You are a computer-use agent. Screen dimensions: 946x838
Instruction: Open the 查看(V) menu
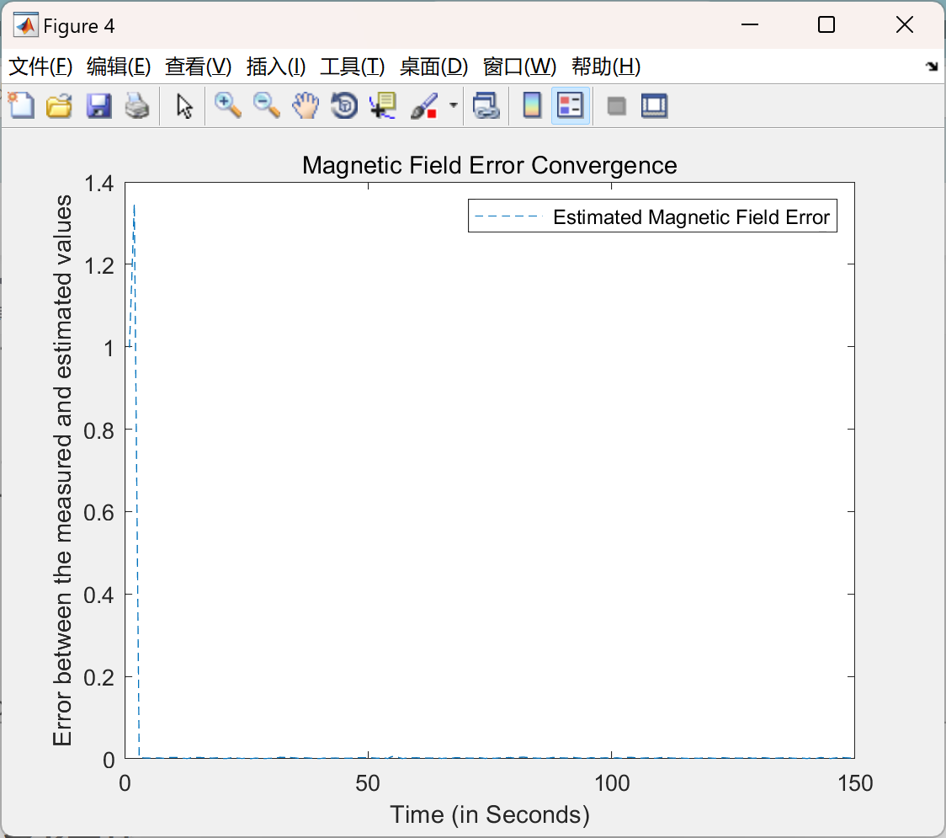pyautogui.click(x=198, y=67)
